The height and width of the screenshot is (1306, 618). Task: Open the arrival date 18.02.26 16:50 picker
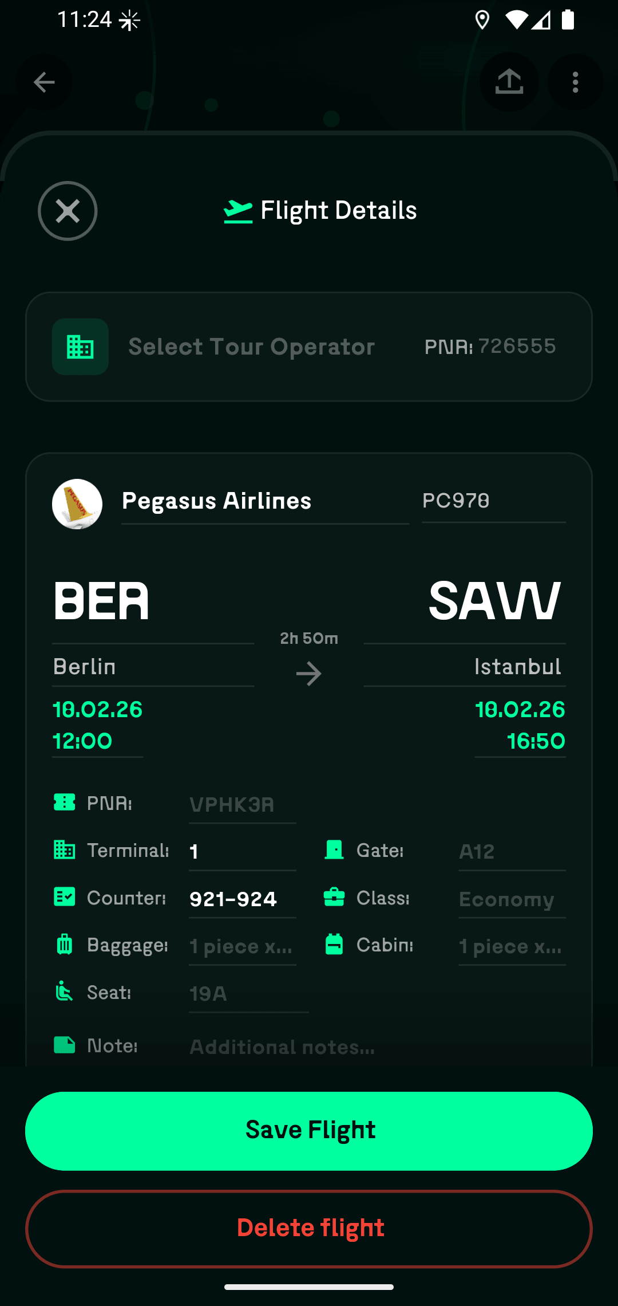tap(520, 725)
